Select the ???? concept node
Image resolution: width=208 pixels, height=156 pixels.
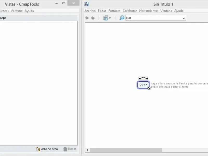coord(143,85)
